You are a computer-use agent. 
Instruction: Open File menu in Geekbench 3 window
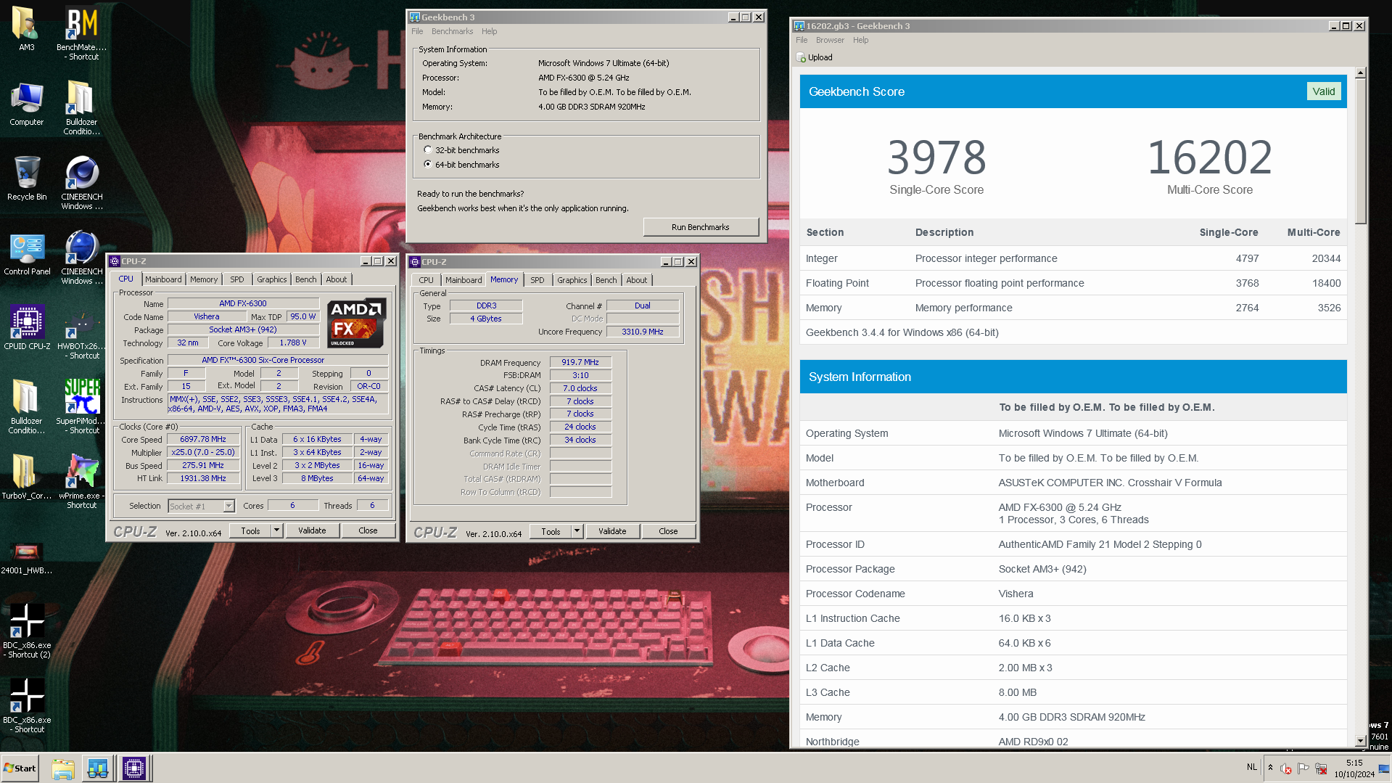pos(417,31)
